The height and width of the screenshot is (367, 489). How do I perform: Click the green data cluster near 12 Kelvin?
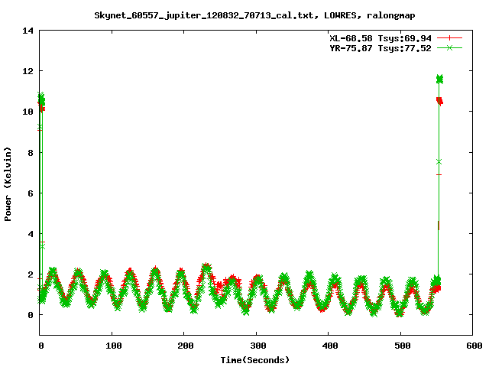pyautogui.click(x=439, y=79)
